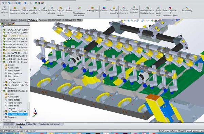The width and height of the screenshot is (204, 134).
Task: Open Proprietà di massa
Action: point(52,10)
